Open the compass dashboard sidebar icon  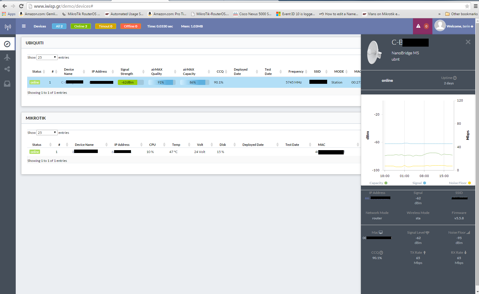pyautogui.click(x=7, y=44)
